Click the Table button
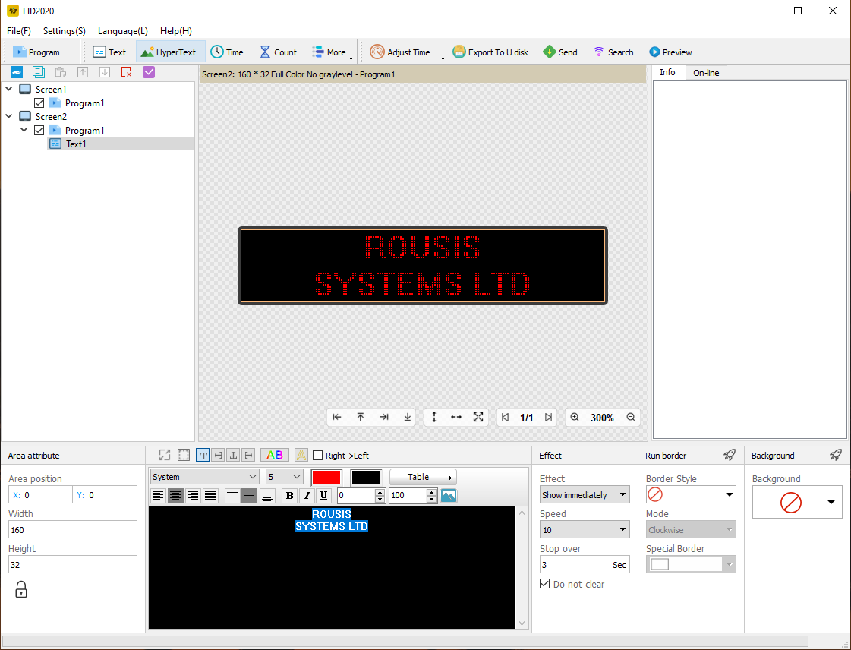Image resolution: width=851 pixels, height=650 pixels. tap(423, 477)
